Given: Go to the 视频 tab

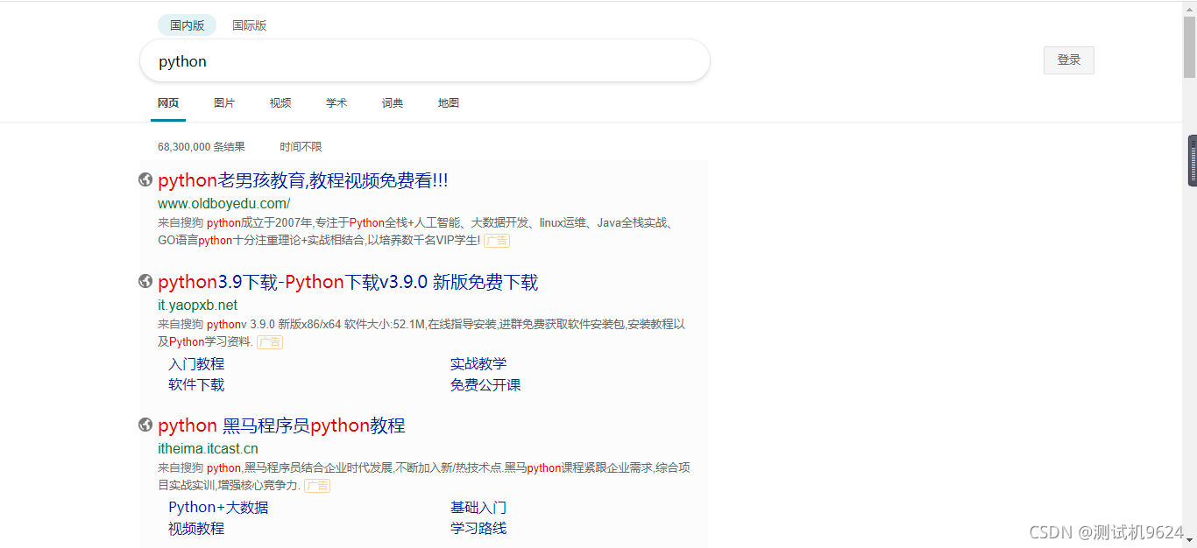Looking at the screenshot, I should click(x=280, y=102).
